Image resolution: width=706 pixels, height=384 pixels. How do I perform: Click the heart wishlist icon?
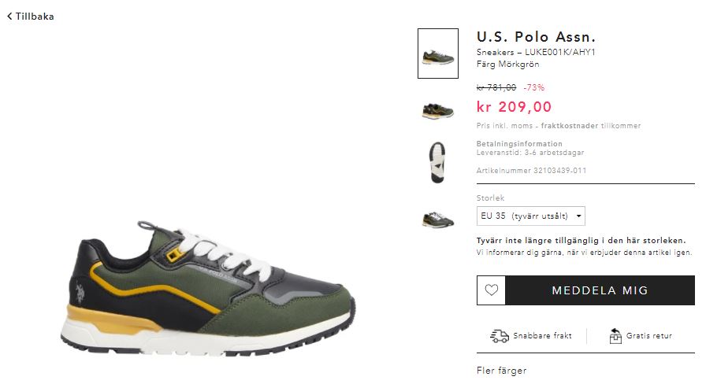pos(491,290)
